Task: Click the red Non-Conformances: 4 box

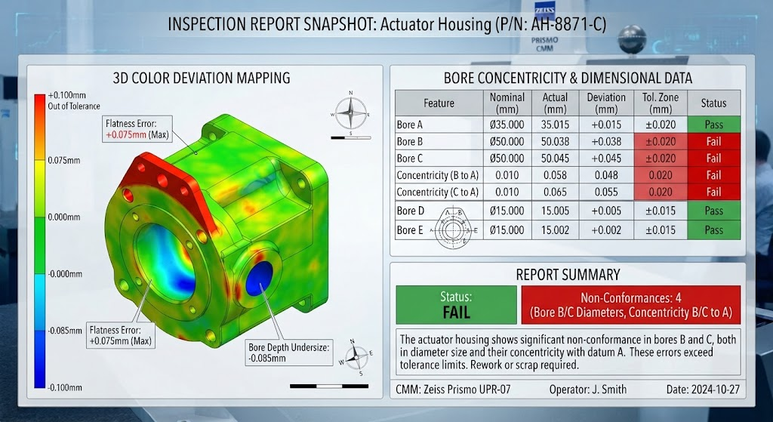Action: coord(631,305)
